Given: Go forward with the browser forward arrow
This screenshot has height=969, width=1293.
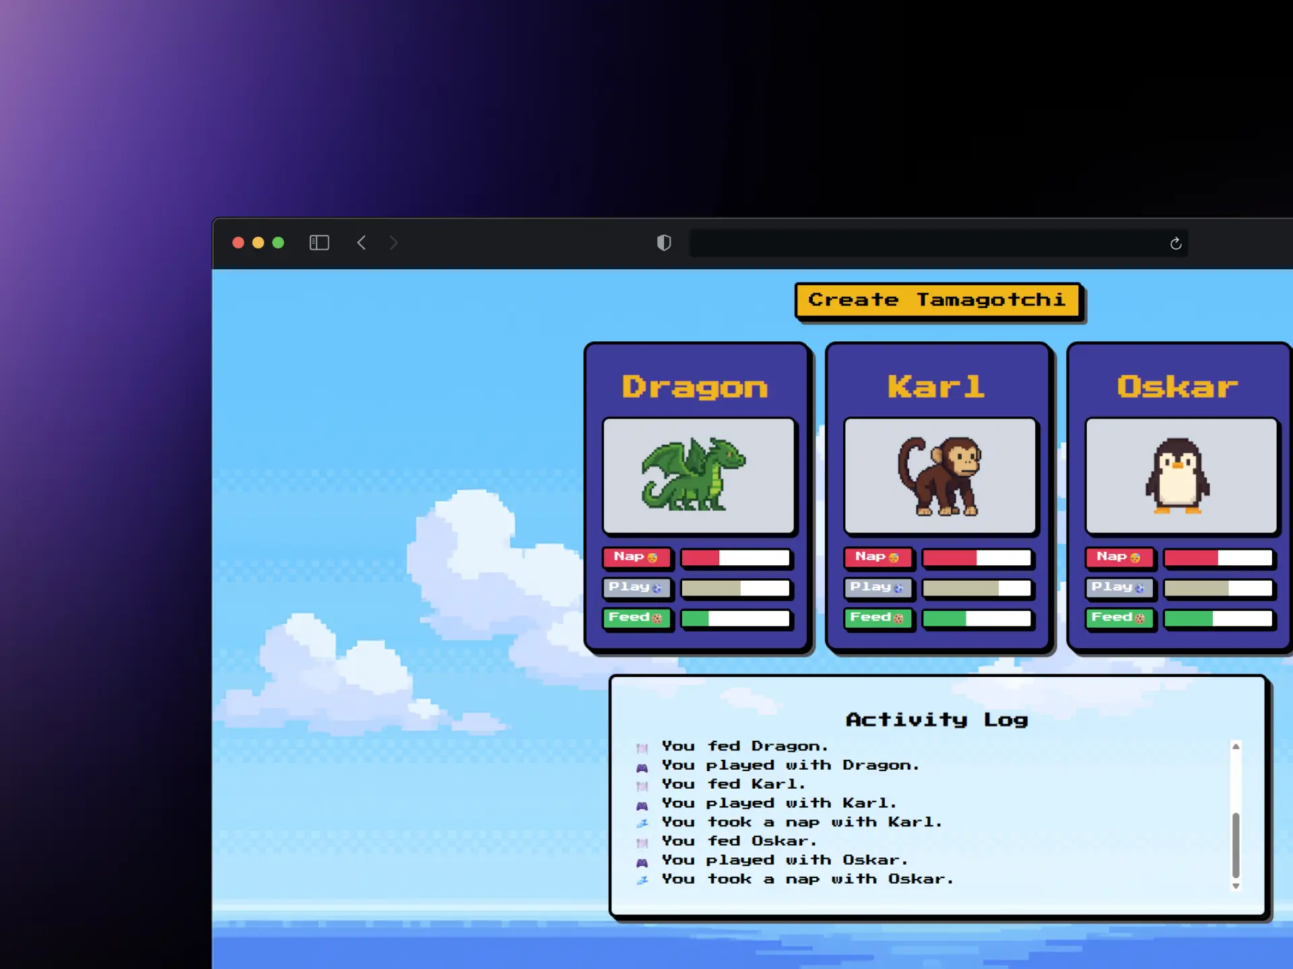Looking at the screenshot, I should coord(394,243).
